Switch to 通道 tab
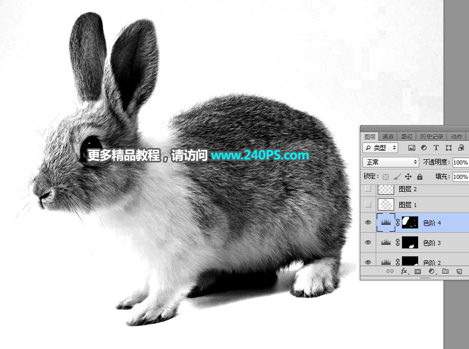Viewport: 469px width, 349px height. pyautogui.click(x=388, y=137)
